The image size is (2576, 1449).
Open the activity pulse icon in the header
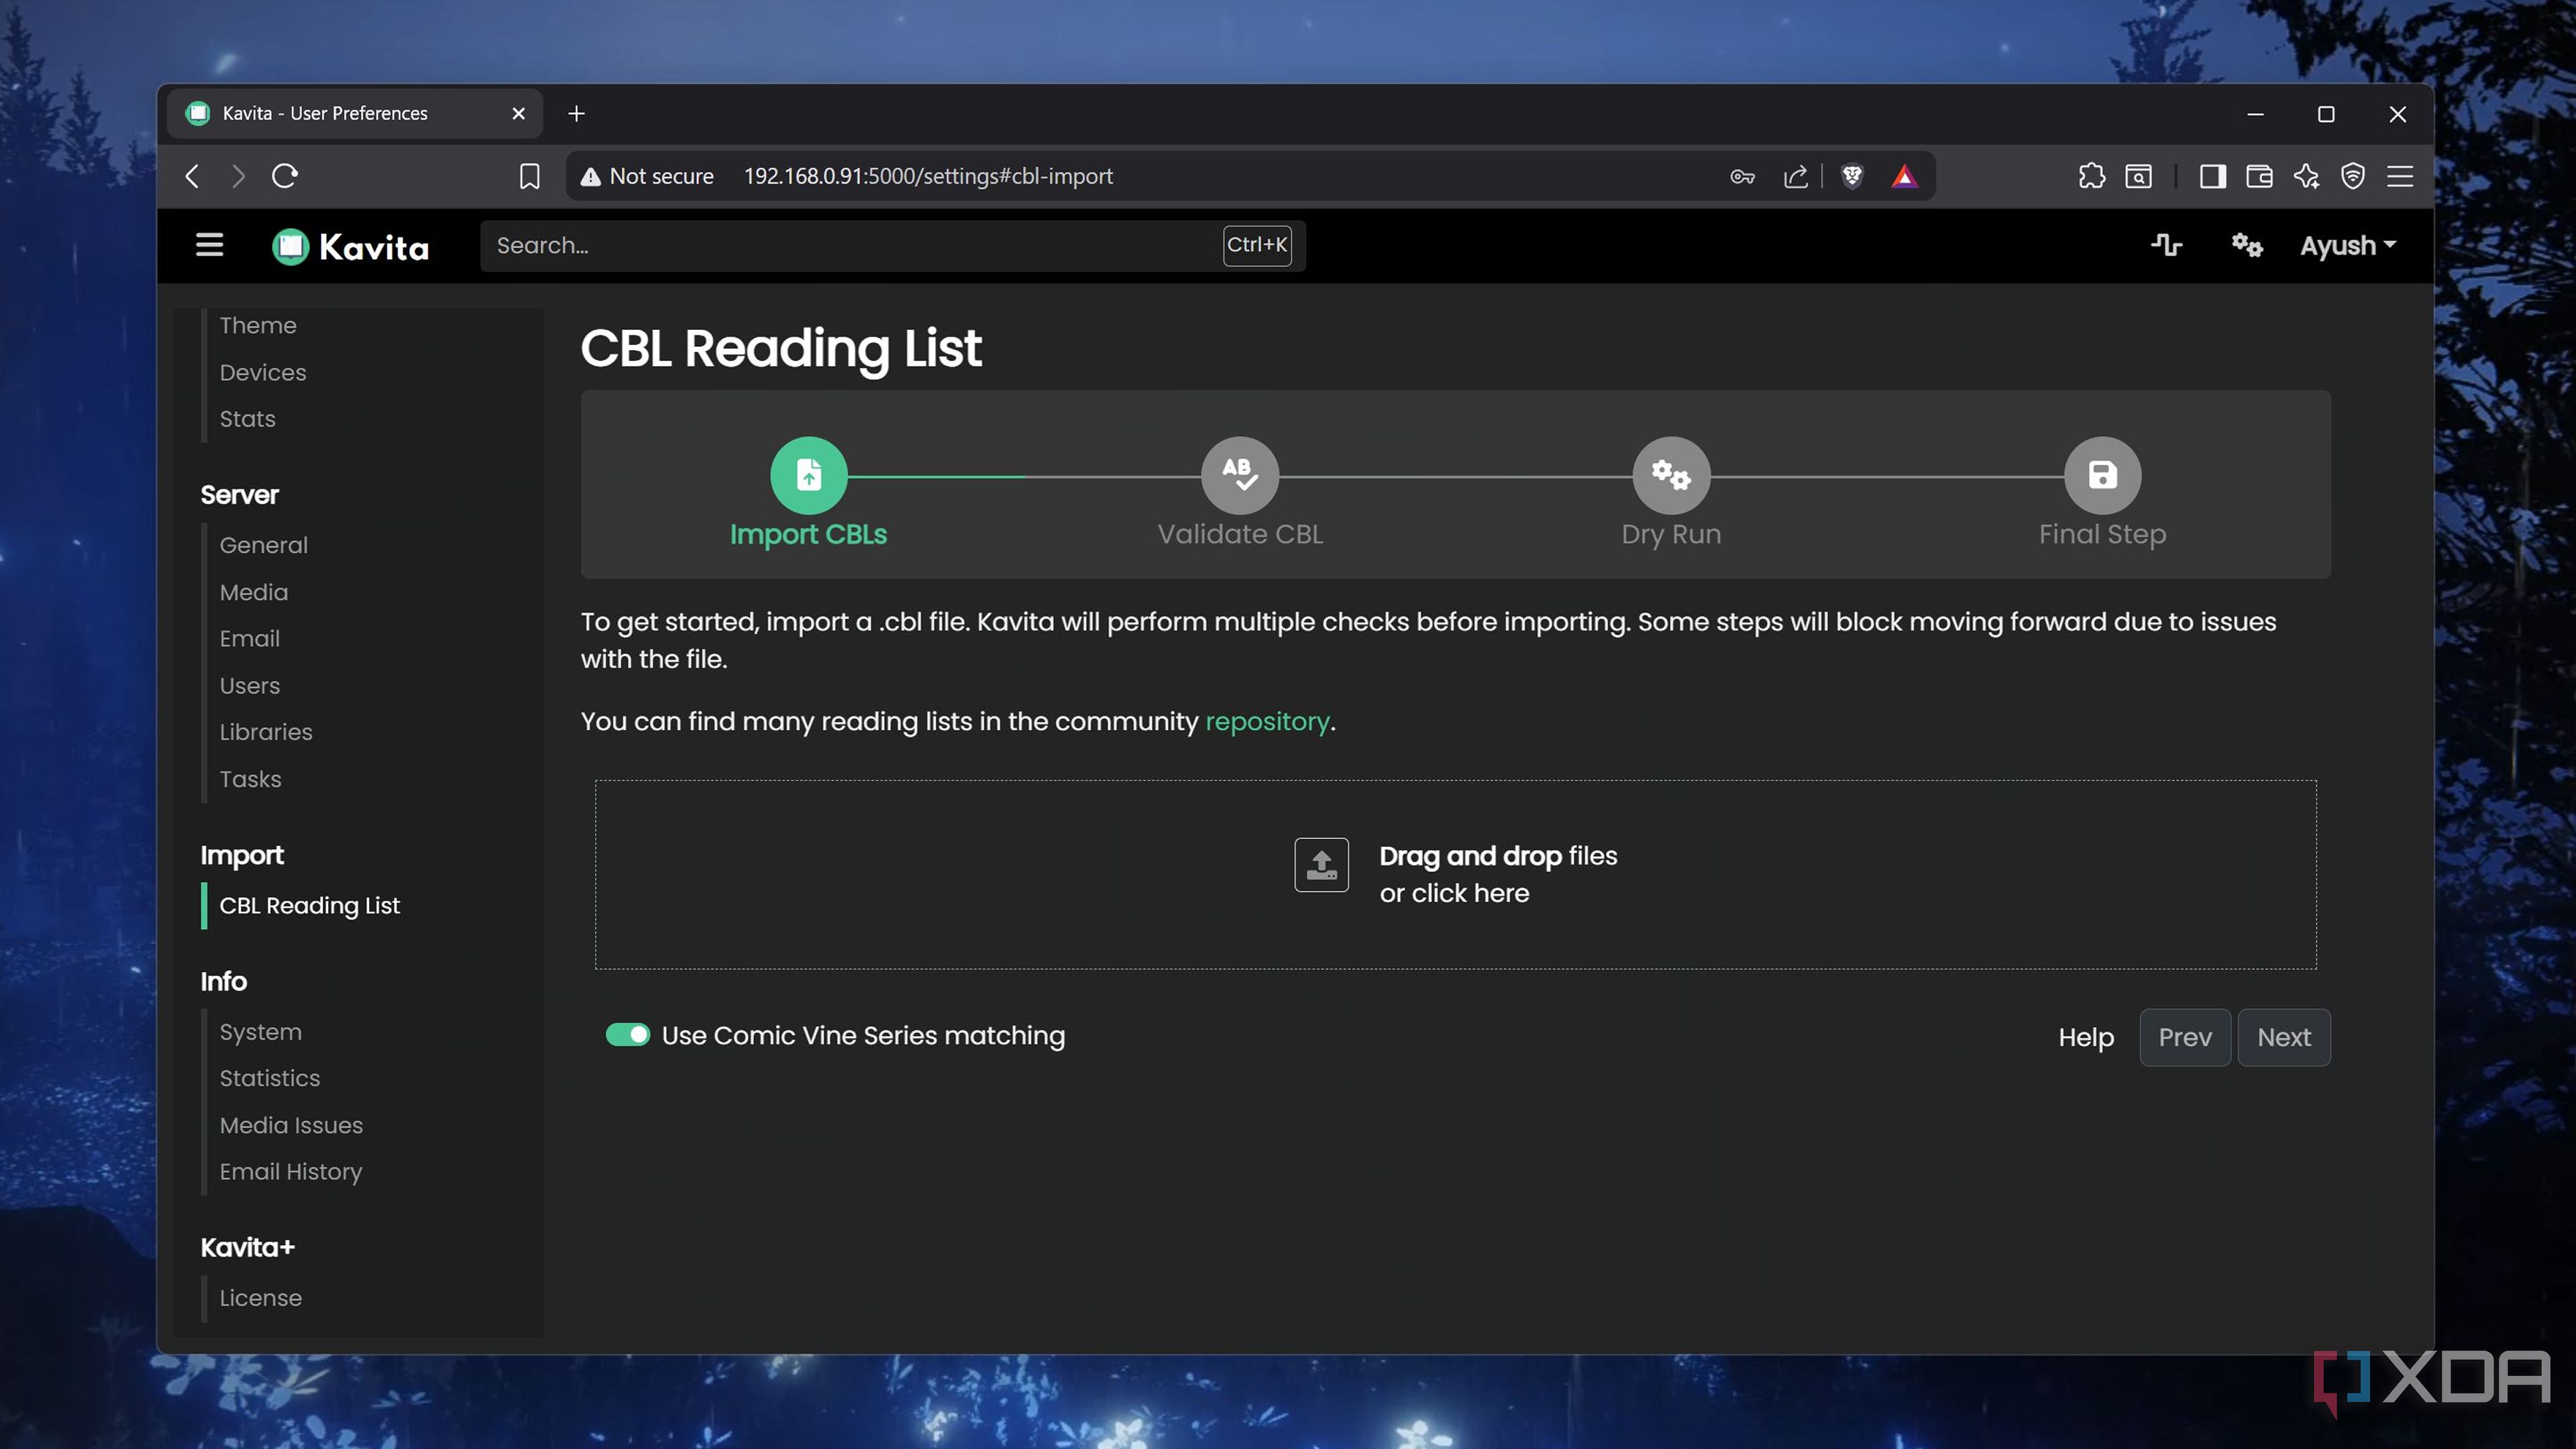[2166, 245]
